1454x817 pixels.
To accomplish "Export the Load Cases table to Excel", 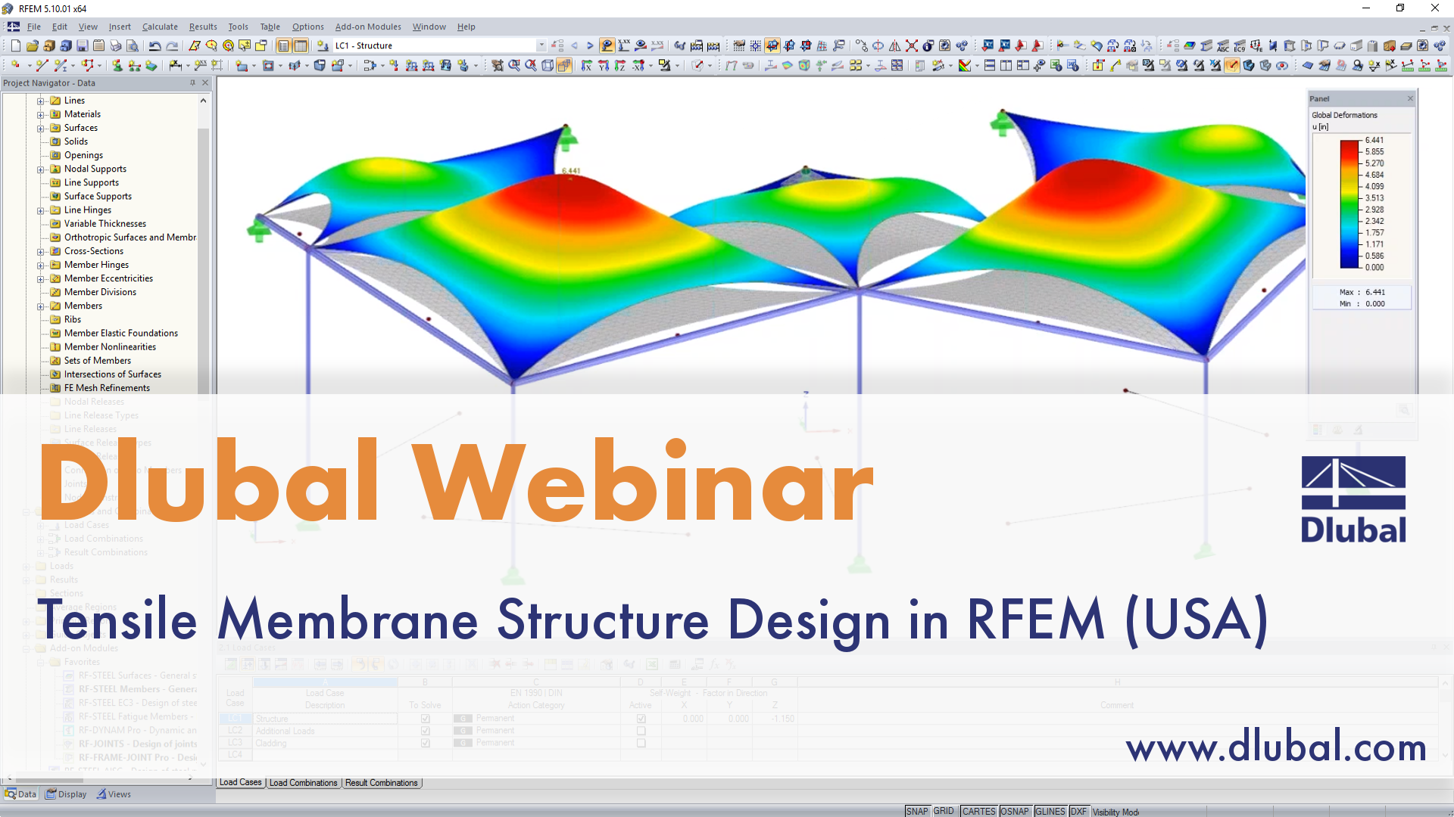I will point(652,664).
